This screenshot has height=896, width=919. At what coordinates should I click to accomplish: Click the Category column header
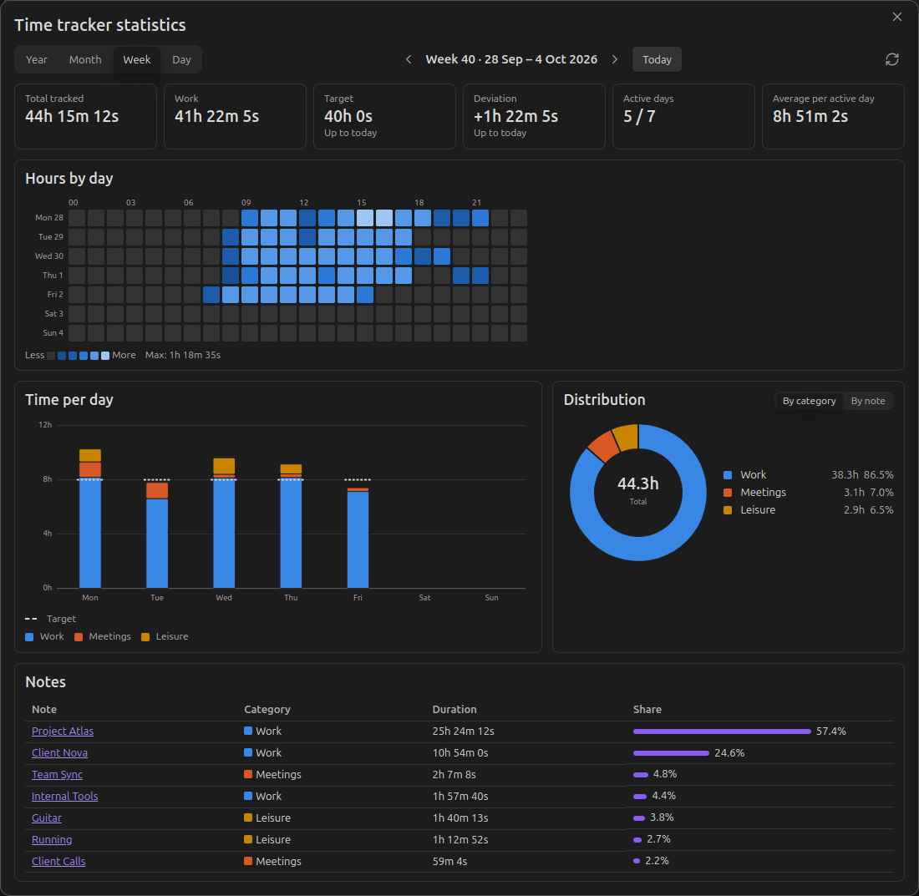267,710
